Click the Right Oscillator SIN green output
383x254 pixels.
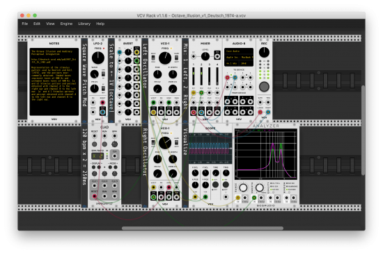pos(153,197)
